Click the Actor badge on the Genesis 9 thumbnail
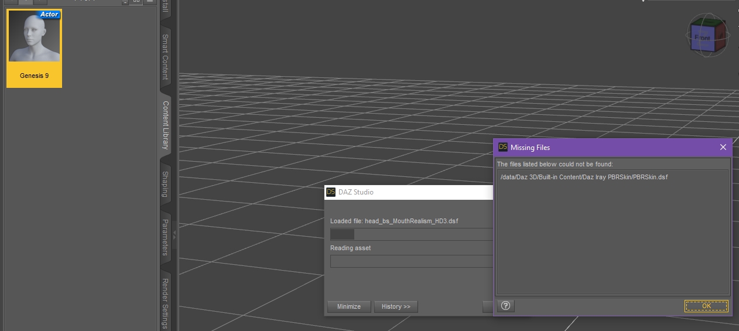 pyautogui.click(x=49, y=14)
